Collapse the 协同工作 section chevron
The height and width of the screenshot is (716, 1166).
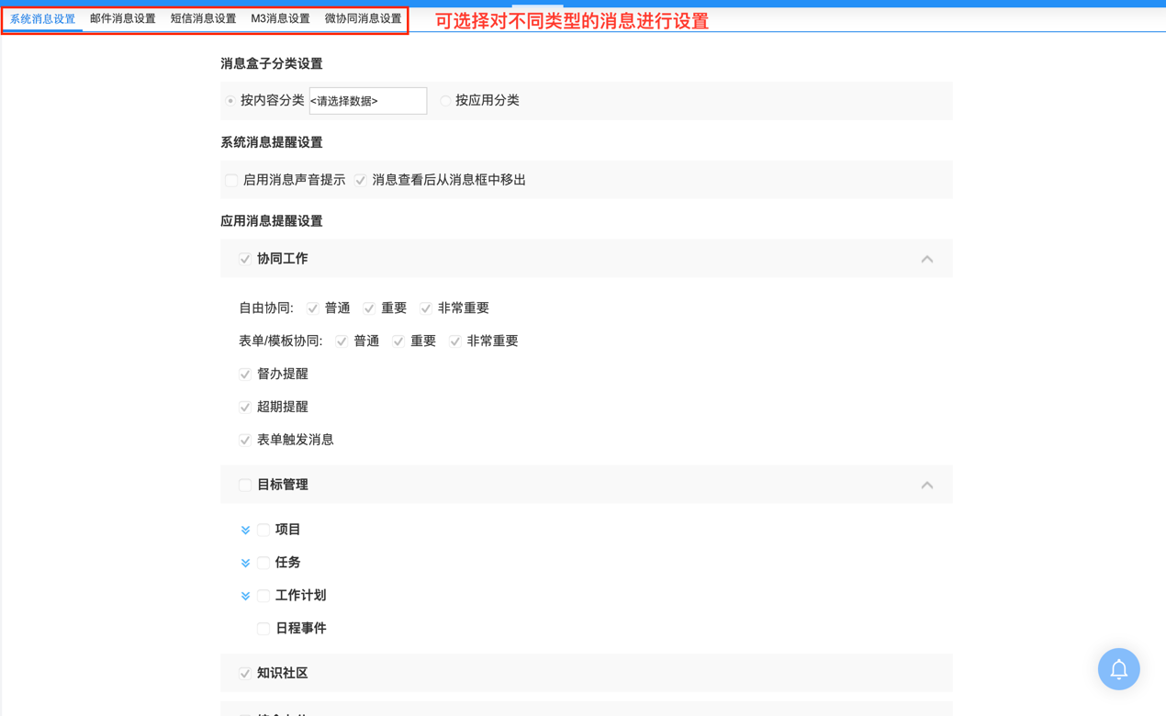tap(927, 258)
